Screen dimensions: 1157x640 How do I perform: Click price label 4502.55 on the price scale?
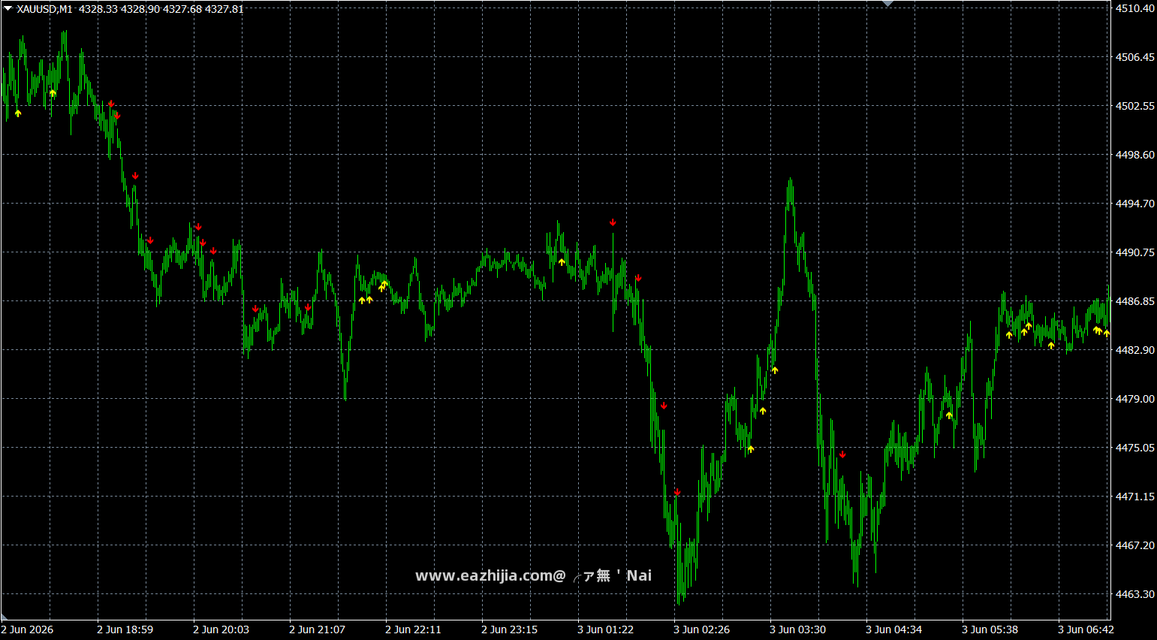click(1135, 106)
